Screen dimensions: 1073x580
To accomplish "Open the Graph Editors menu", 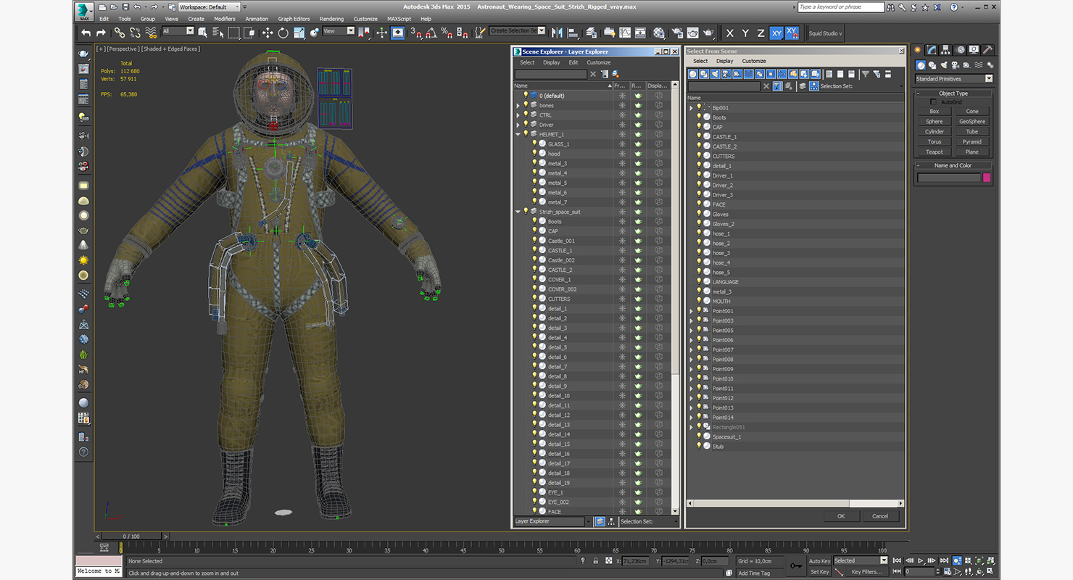I will pyautogui.click(x=294, y=19).
